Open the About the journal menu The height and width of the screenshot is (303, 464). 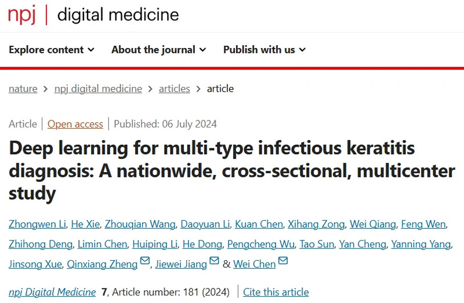158,50
